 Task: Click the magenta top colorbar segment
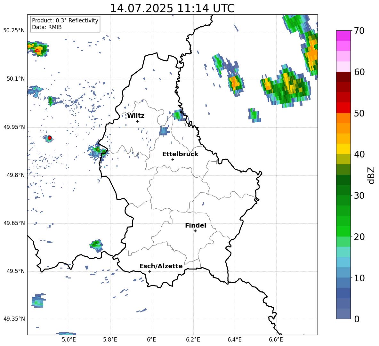(343, 36)
